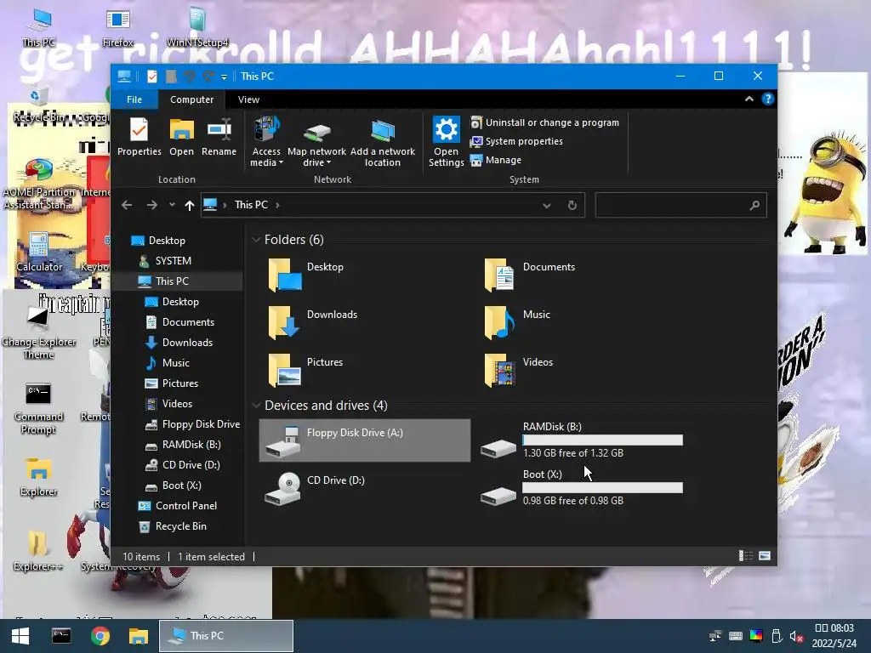The width and height of the screenshot is (871, 653).
Task: Open the Map network drive dropdown
Action: click(316, 142)
